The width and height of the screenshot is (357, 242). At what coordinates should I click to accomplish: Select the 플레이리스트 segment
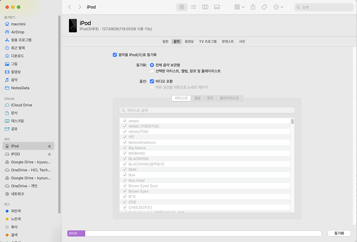click(x=229, y=98)
